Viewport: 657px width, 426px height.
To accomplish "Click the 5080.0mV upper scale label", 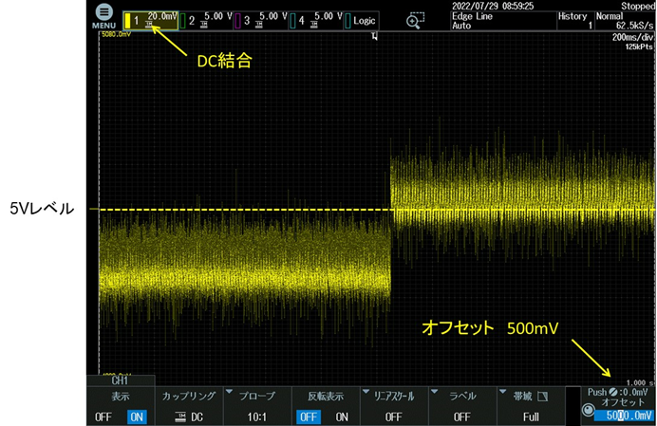I will pyautogui.click(x=116, y=34).
